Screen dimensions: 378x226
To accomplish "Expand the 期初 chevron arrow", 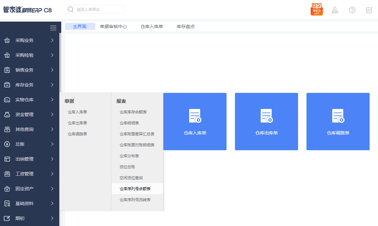I will 52,218.
